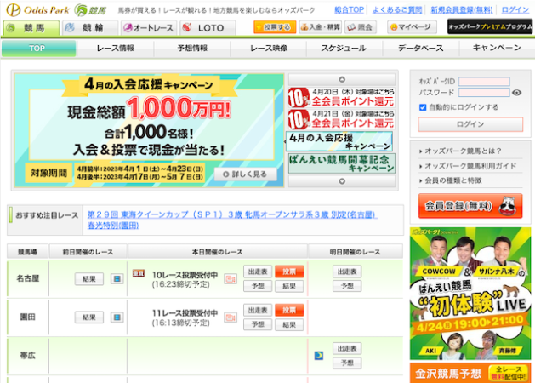The height and width of the screenshot is (383, 535).
Task: Open キャンペーン menu
Action: (497, 49)
